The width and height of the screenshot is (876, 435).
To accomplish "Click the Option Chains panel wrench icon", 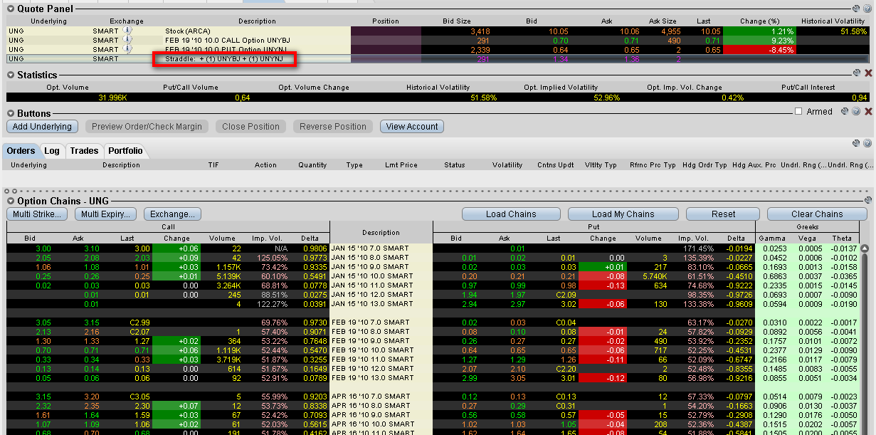I will (867, 201).
